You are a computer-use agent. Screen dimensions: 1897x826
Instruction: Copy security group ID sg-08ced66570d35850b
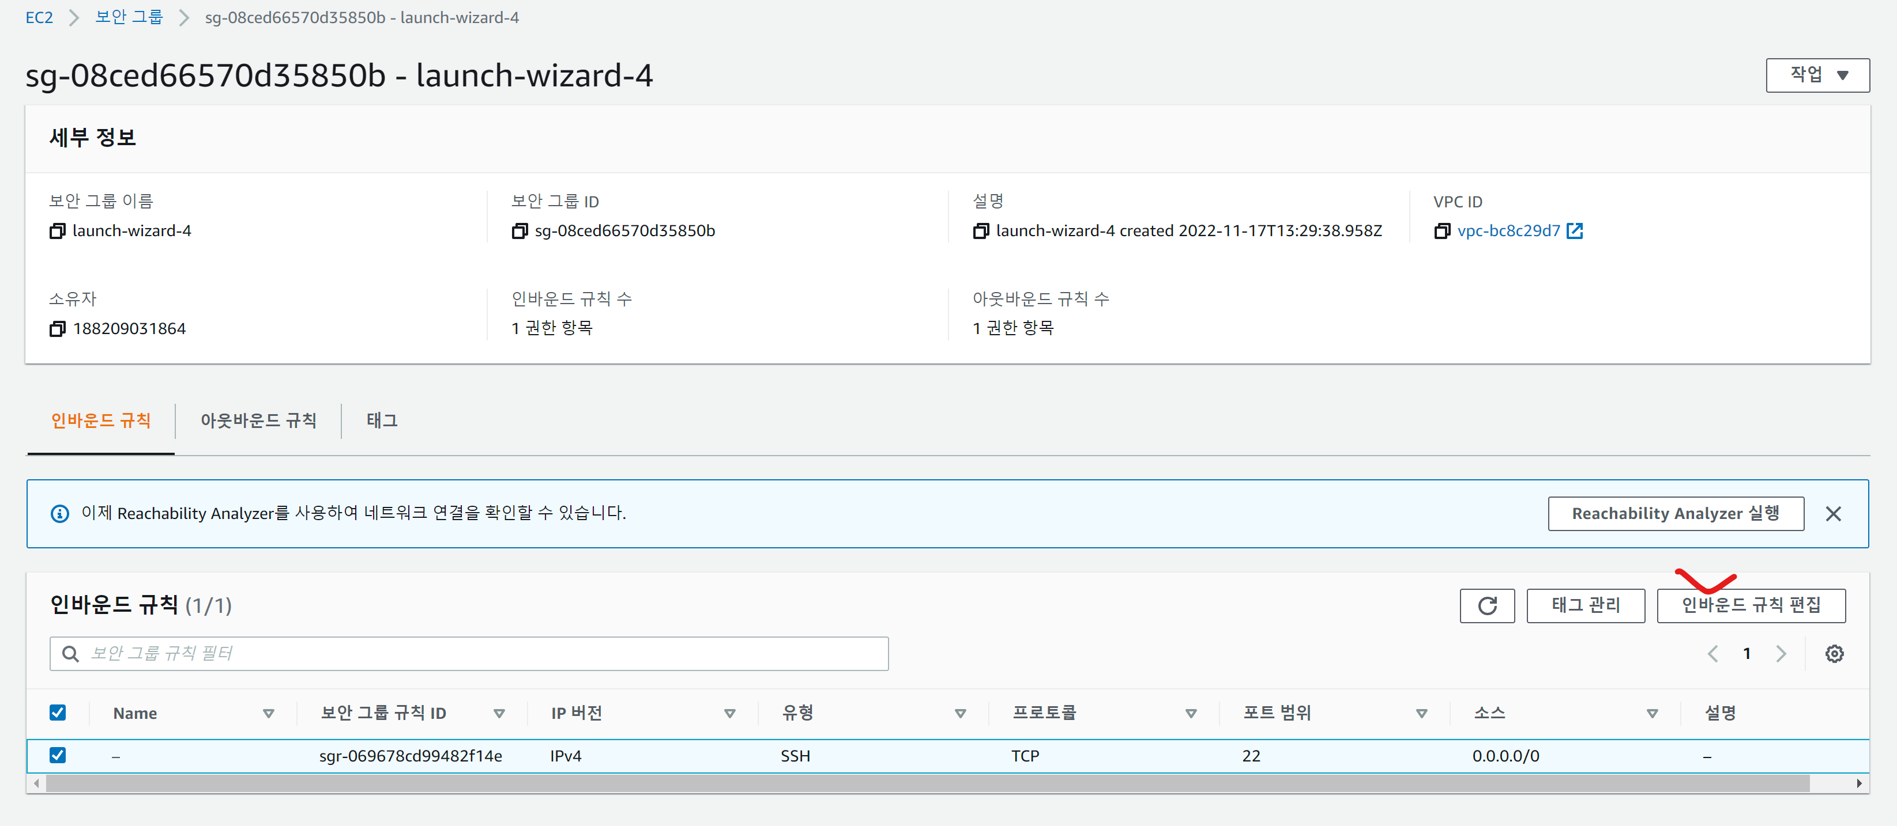coord(519,231)
